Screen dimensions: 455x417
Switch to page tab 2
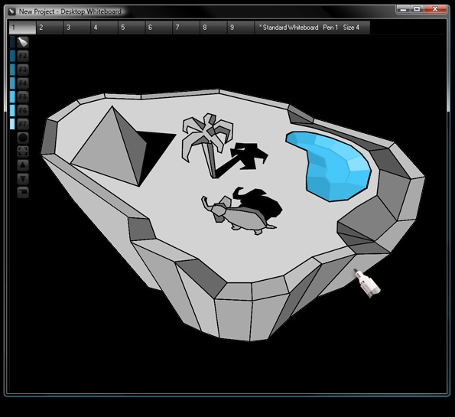pos(50,28)
